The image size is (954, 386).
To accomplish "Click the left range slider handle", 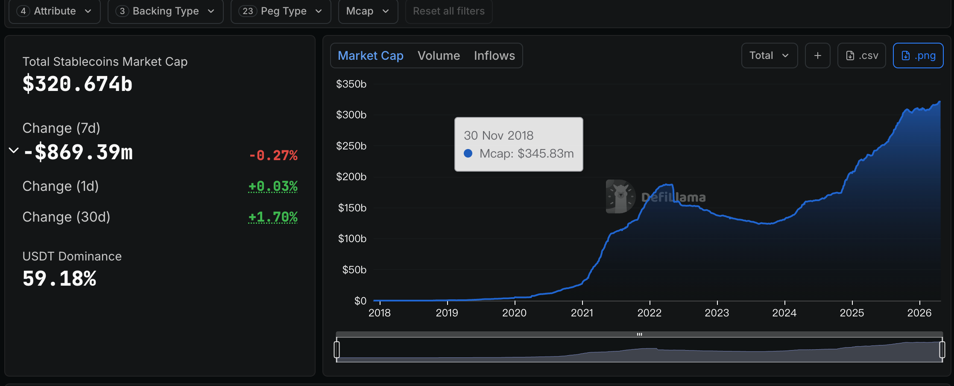I will tap(337, 350).
